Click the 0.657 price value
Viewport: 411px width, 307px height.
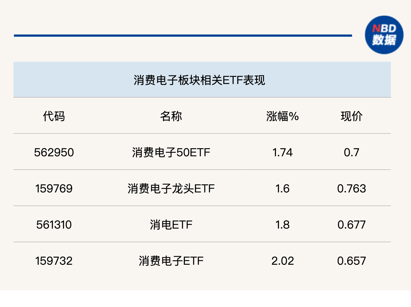[351, 261]
